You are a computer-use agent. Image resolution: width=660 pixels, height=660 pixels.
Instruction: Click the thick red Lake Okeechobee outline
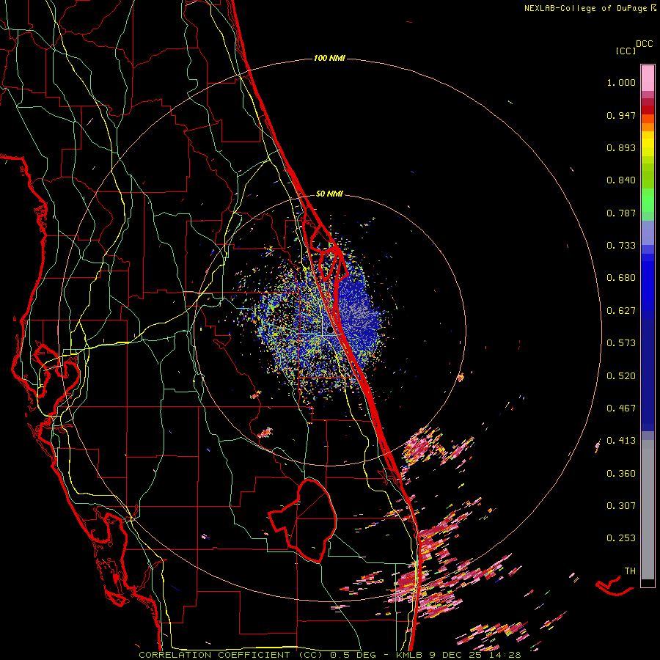(x=302, y=521)
